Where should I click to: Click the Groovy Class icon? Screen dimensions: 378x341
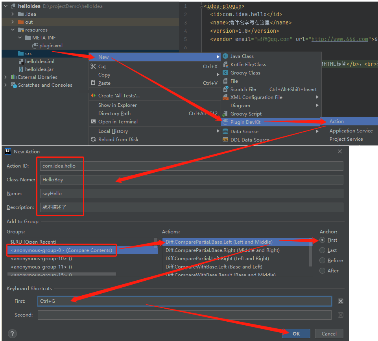click(225, 73)
